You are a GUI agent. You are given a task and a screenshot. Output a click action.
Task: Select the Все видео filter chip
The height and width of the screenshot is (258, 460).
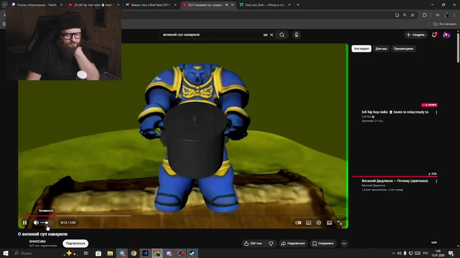pos(362,49)
